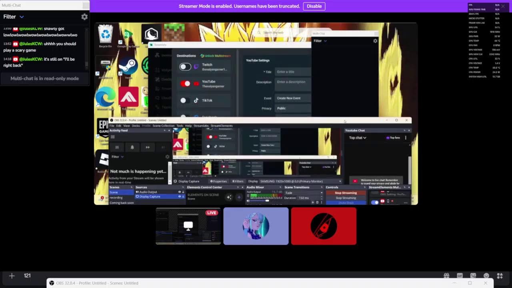Viewport: 512px width, 288px height.
Task: Open Youtube Chat three-dot menu
Action: point(406,138)
